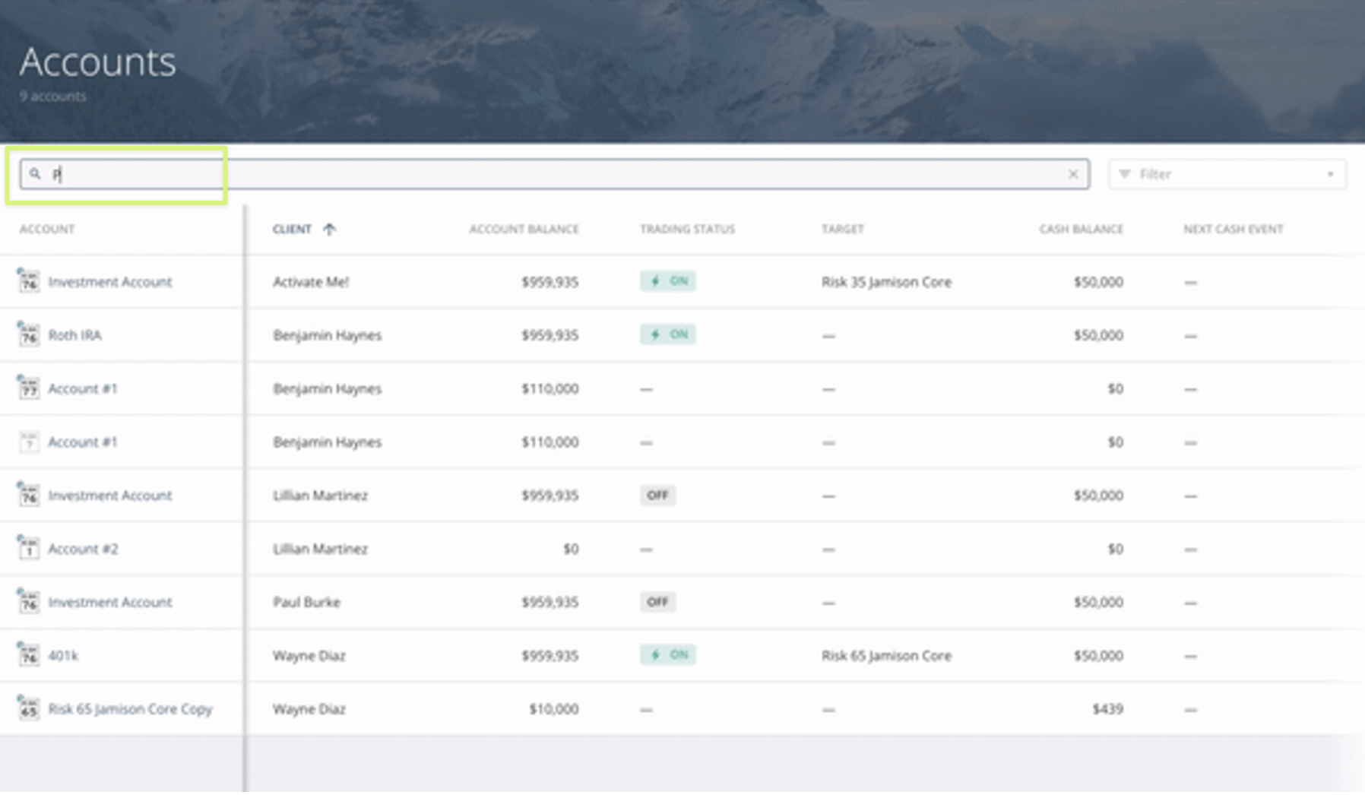Expand the Filter panel via funnel icon
The height and width of the screenshot is (795, 1365).
click(x=1126, y=174)
